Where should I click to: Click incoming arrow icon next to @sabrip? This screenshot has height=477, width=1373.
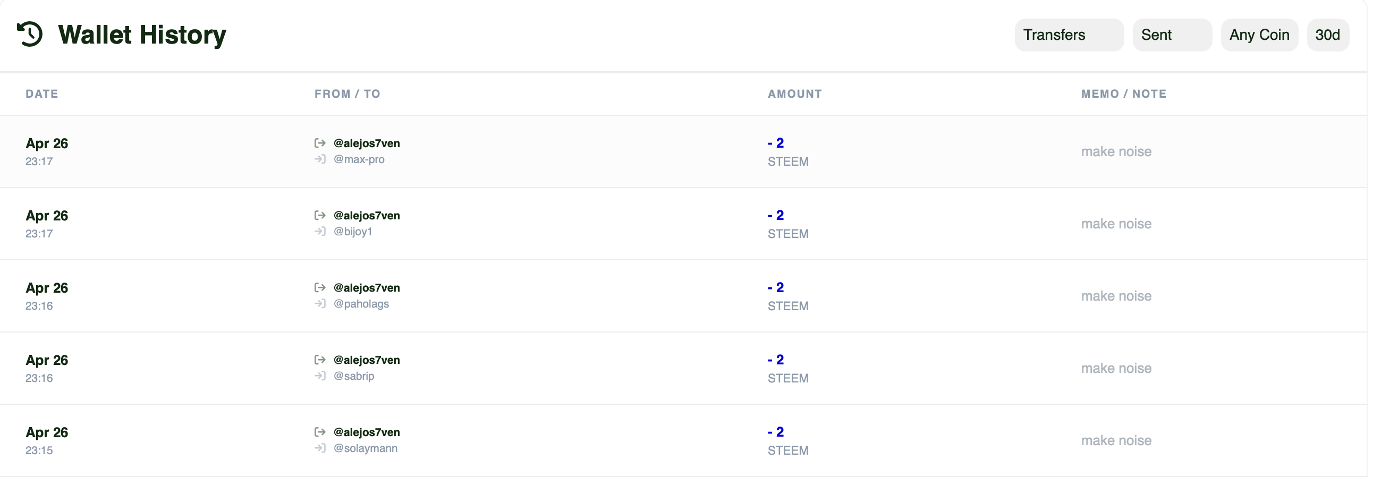tap(320, 376)
